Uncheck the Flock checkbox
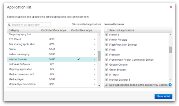The image size is (179, 106). pos(106,50)
